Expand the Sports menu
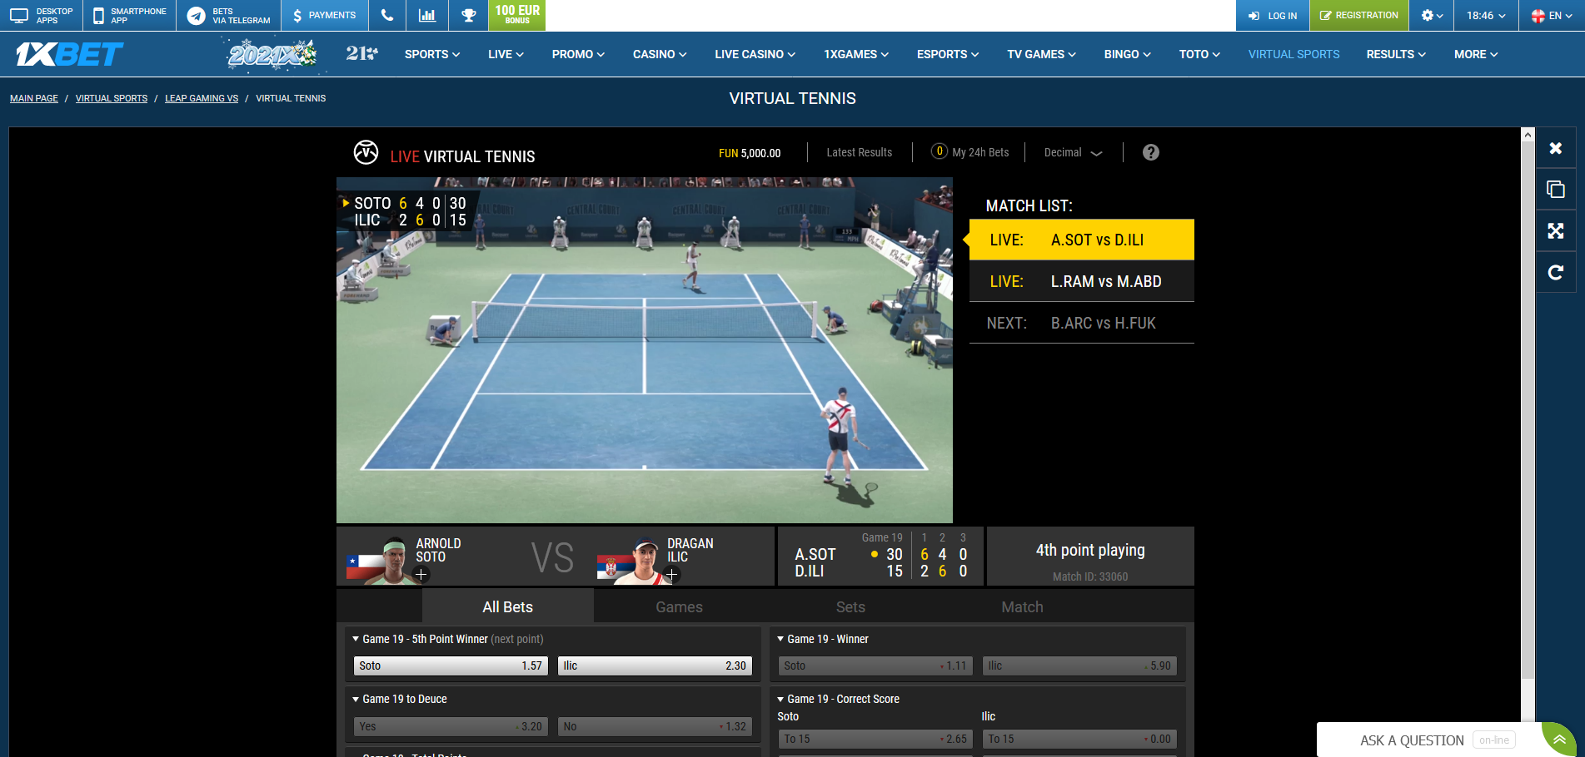Viewport: 1585px width, 757px height. pyautogui.click(x=432, y=55)
